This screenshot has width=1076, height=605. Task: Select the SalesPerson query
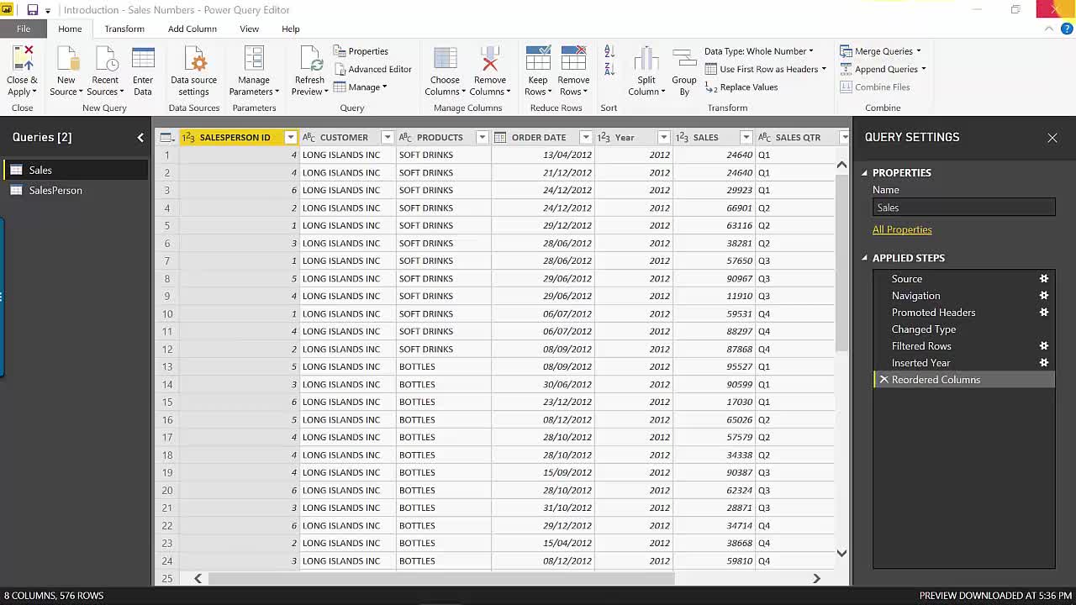pyautogui.click(x=55, y=191)
